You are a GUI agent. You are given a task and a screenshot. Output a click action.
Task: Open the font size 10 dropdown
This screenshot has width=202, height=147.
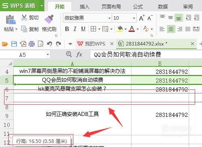[134, 18]
